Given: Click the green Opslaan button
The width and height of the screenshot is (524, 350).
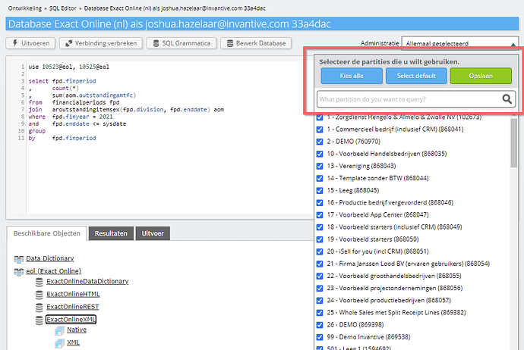Looking at the screenshot, I should coord(481,76).
